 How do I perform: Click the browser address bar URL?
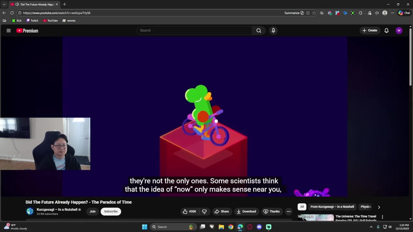tap(57, 13)
